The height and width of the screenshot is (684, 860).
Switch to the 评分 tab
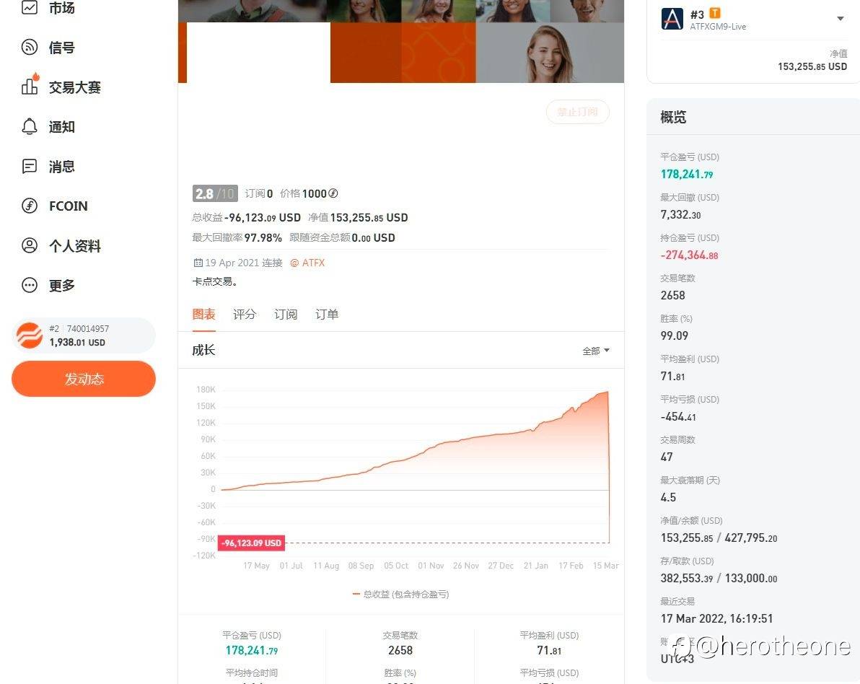point(244,315)
